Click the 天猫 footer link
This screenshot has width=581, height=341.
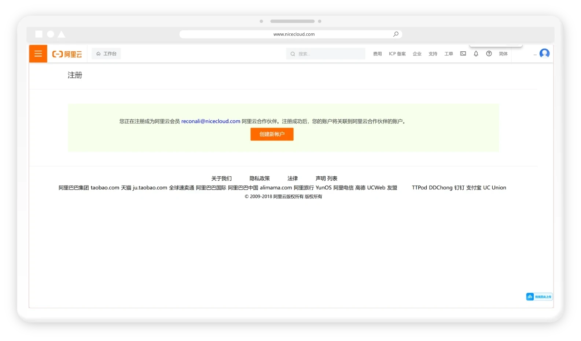click(126, 188)
